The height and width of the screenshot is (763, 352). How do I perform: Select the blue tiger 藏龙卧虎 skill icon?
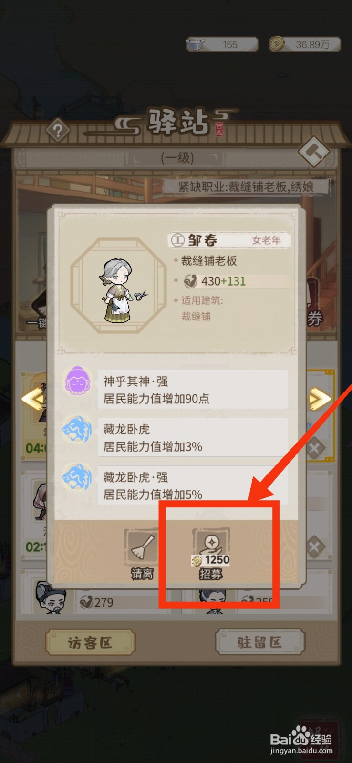(77, 429)
